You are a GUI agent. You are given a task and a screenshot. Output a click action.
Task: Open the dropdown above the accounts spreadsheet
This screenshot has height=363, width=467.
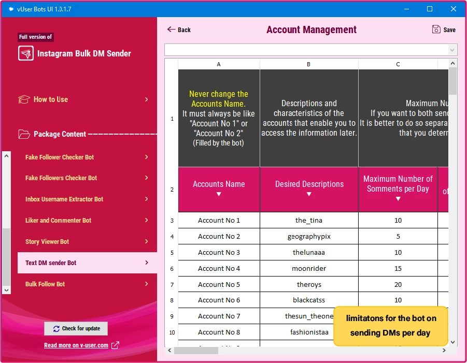(452, 50)
